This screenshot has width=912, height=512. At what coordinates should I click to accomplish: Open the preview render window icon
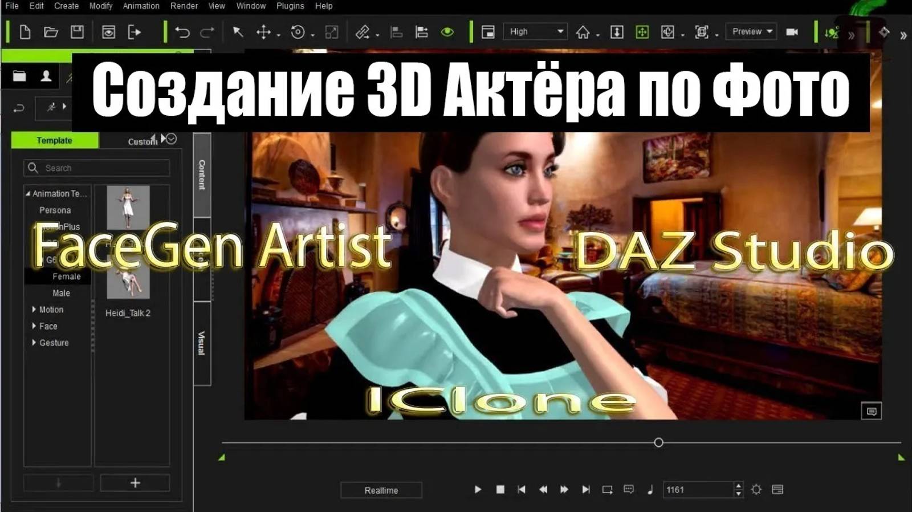108,32
